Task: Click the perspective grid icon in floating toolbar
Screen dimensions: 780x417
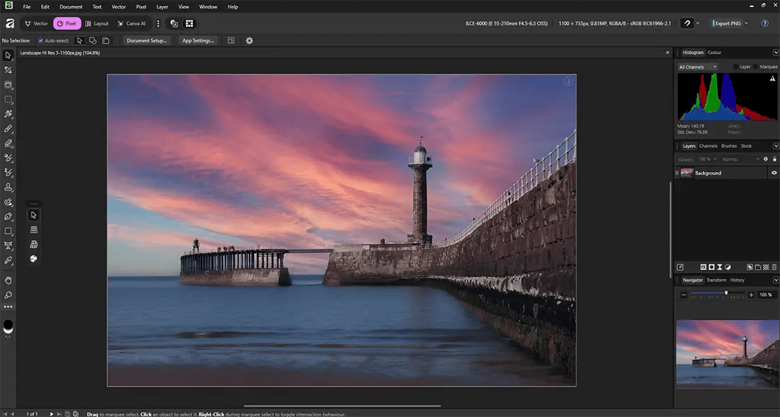Action: click(x=33, y=230)
